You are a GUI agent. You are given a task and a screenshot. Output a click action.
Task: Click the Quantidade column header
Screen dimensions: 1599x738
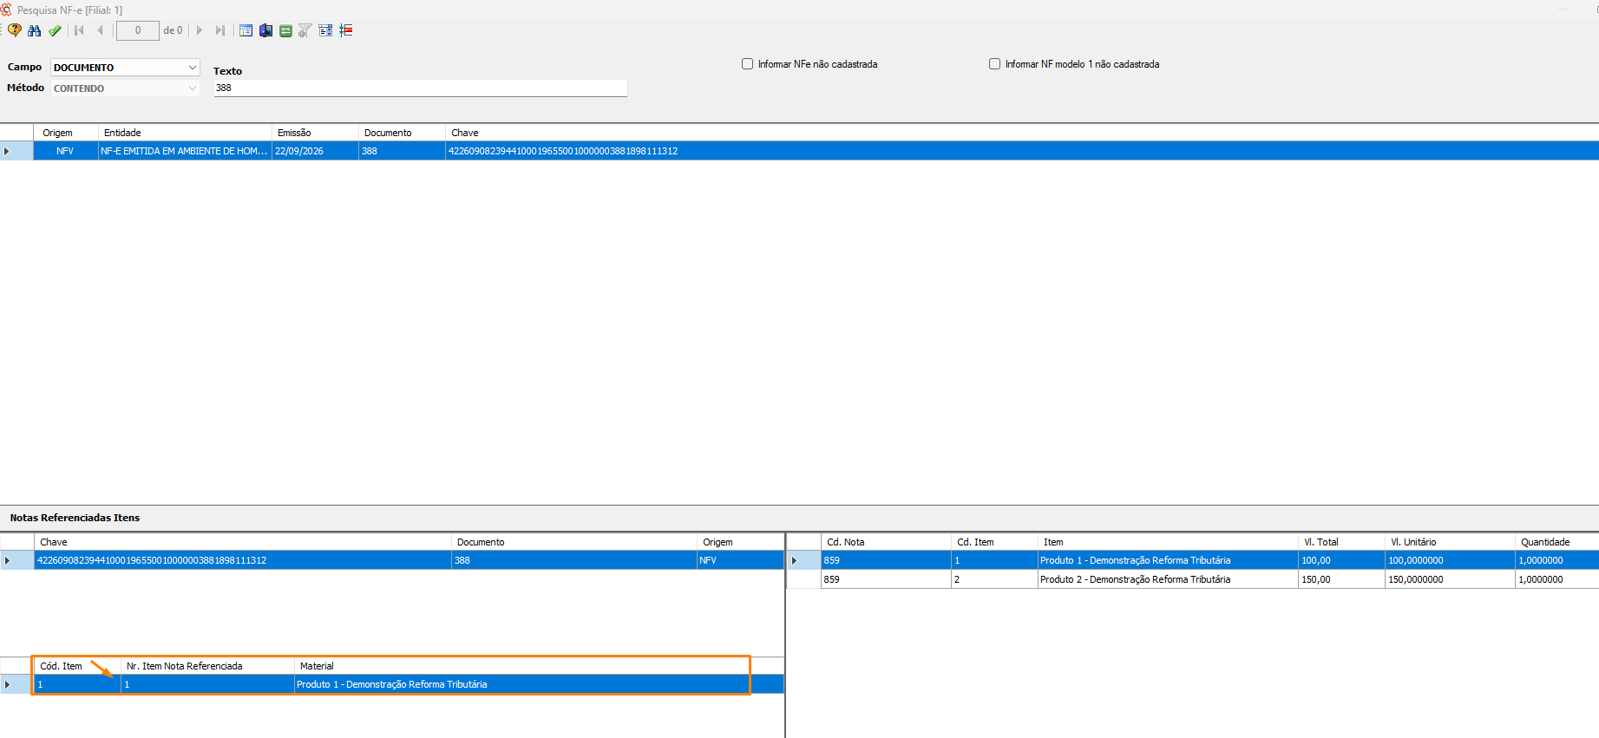pyautogui.click(x=1556, y=542)
